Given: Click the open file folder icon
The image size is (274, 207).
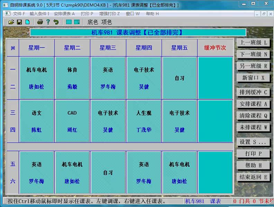Looking at the screenshot, I should [11, 22].
